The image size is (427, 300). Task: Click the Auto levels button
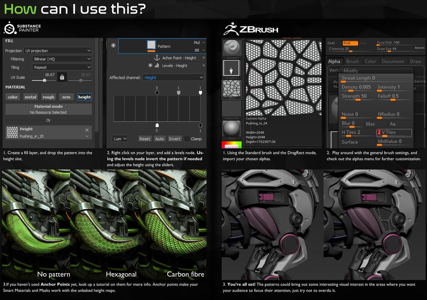tap(159, 139)
